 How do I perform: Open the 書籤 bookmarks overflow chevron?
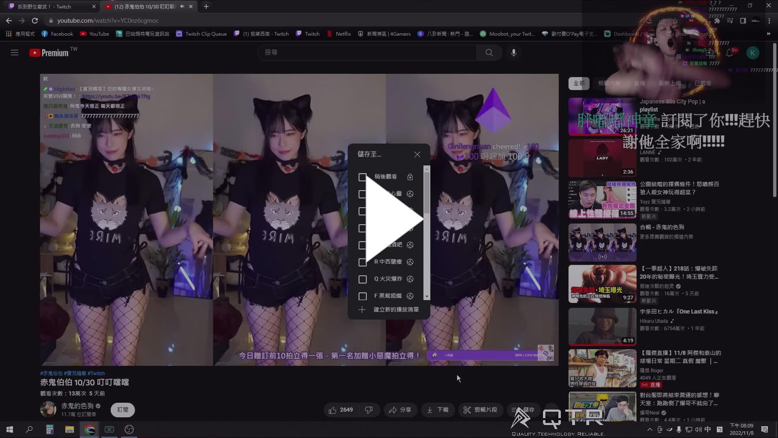(x=768, y=34)
